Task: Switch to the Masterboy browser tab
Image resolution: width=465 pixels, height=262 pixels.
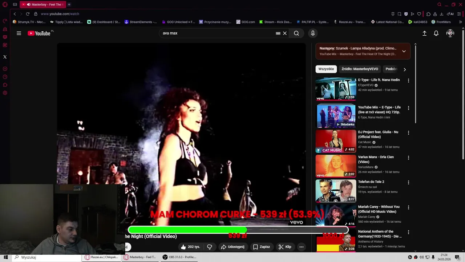Action: 43,4
